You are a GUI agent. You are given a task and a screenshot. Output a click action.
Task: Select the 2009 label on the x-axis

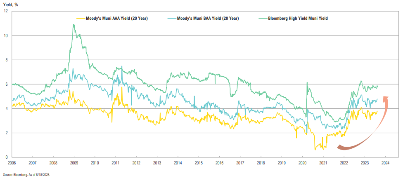(74, 163)
